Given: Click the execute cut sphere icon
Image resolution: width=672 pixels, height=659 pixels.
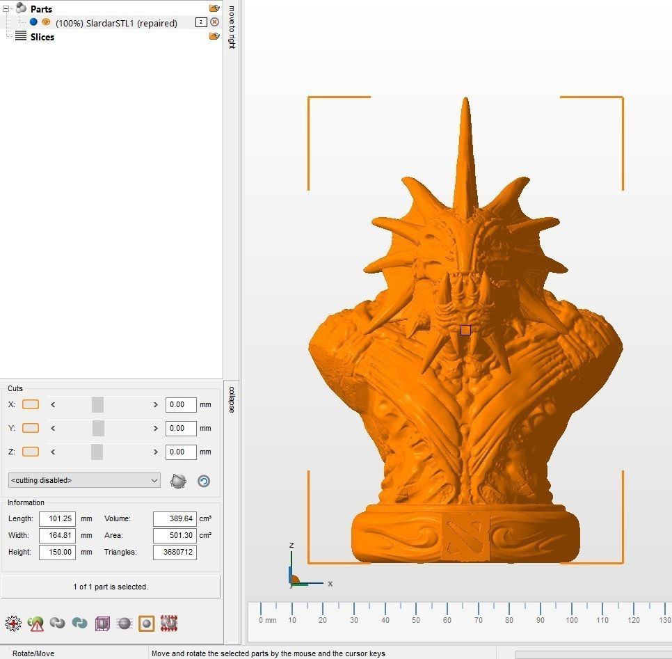Looking at the screenshot, I should point(178,481).
